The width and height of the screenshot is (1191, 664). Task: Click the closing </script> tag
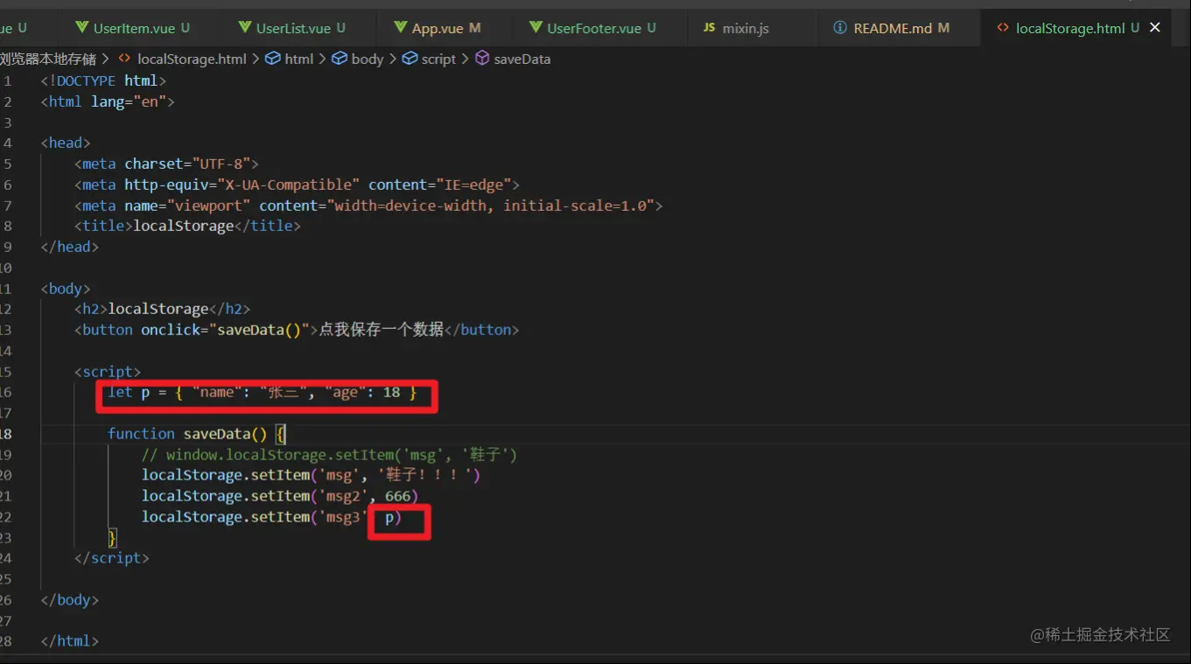112,558
